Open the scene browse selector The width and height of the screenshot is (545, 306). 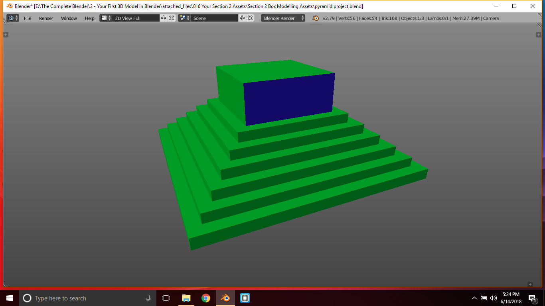click(x=185, y=18)
